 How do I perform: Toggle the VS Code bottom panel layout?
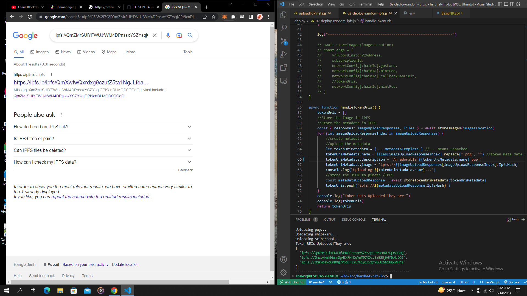pos(506,4)
